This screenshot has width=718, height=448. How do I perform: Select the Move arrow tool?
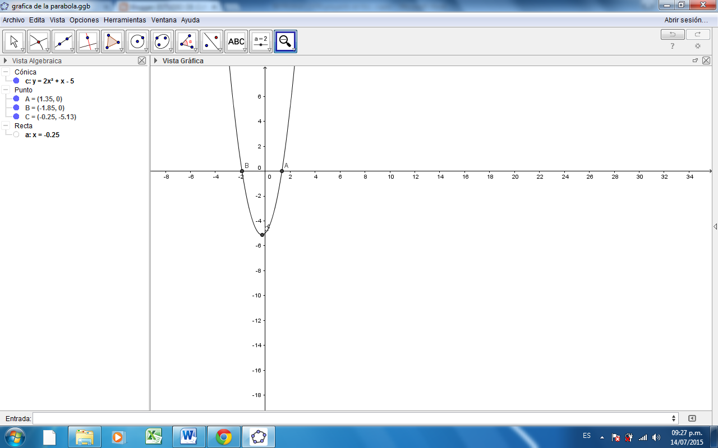point(13,41)
